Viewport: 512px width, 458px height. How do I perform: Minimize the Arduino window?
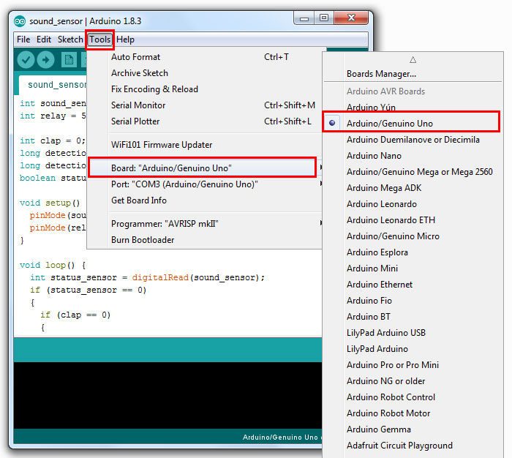pyautogui.click(x=304, y=18)
